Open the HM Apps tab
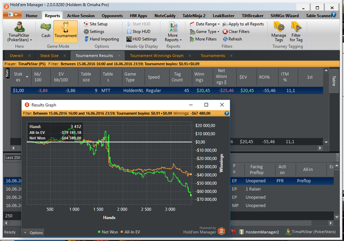Screen dimensions: 344x241 point(138,16)
